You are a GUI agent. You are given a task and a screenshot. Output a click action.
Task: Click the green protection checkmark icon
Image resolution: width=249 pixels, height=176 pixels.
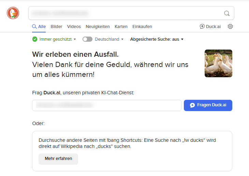tap(34, 39)
